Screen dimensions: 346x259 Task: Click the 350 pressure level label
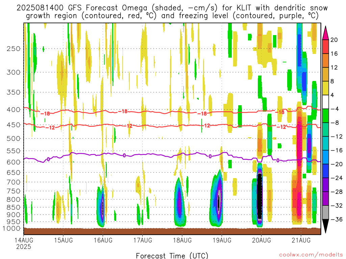tap(14, 92)
